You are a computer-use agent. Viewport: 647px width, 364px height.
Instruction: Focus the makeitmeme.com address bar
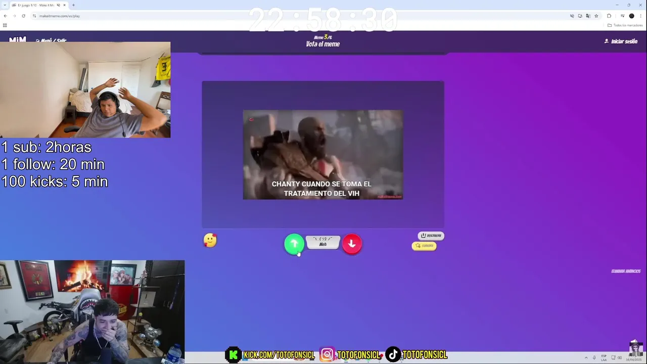tap(303, 16)
